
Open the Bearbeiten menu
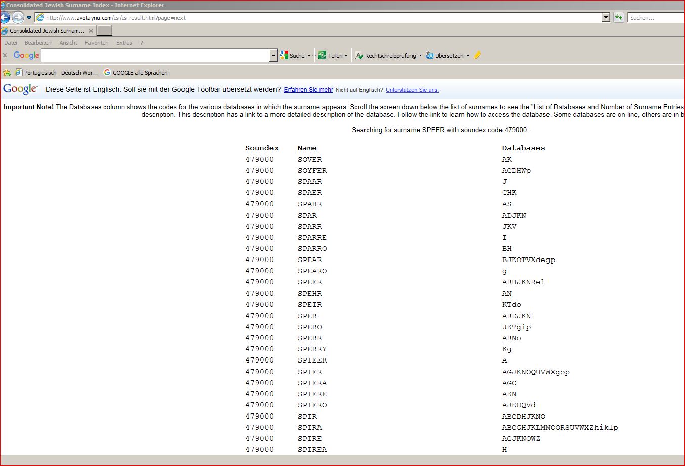(38, 43)
